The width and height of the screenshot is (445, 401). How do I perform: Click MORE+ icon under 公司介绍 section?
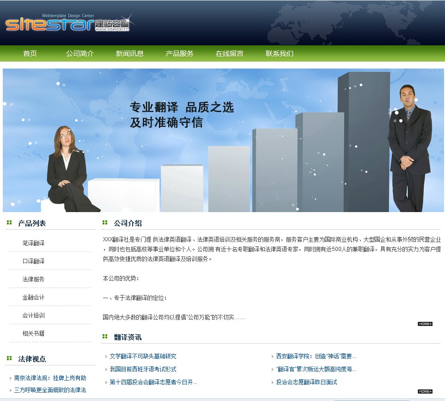pos(425,324)
